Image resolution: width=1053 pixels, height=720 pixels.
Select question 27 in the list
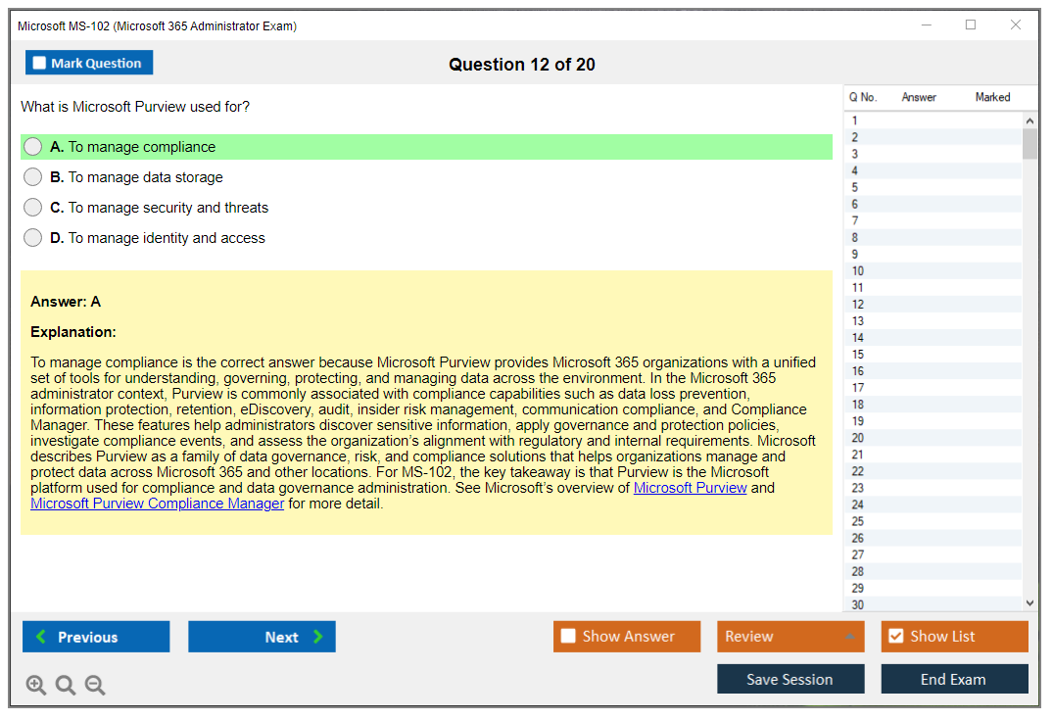[x=933, y=554]
